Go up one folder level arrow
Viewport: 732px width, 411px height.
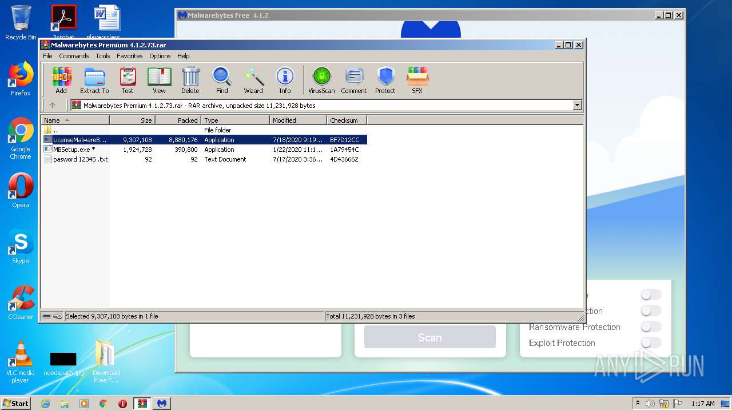(53, 105)
